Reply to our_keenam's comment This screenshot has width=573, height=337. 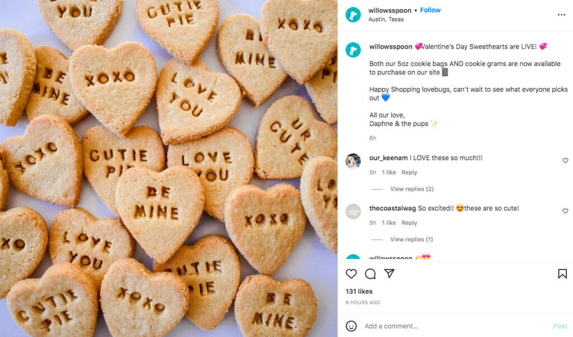point(409,172)
